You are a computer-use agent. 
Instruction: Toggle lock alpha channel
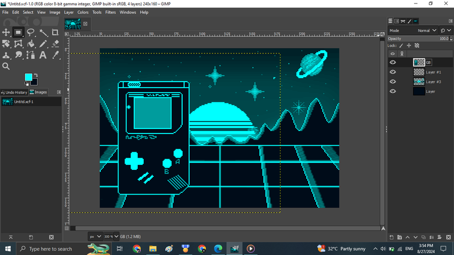417,45
